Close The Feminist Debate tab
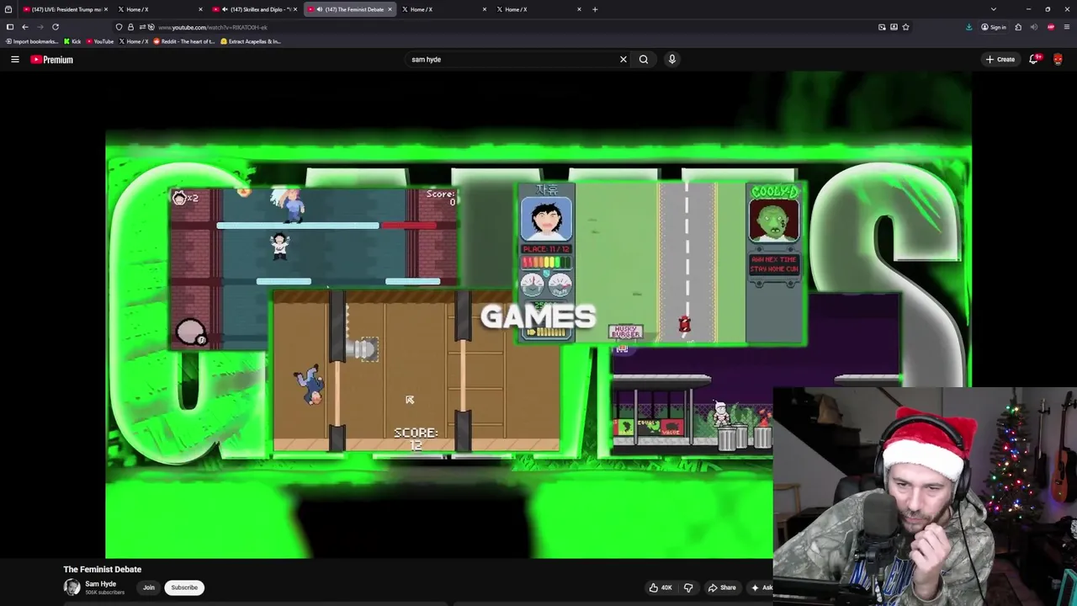 pos(390,9)
